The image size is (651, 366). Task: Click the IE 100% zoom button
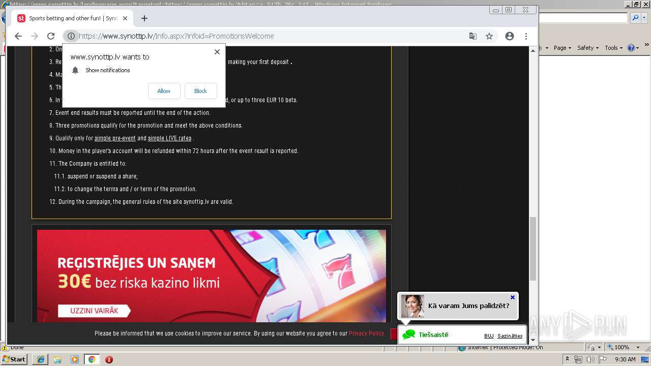point(618,347)
